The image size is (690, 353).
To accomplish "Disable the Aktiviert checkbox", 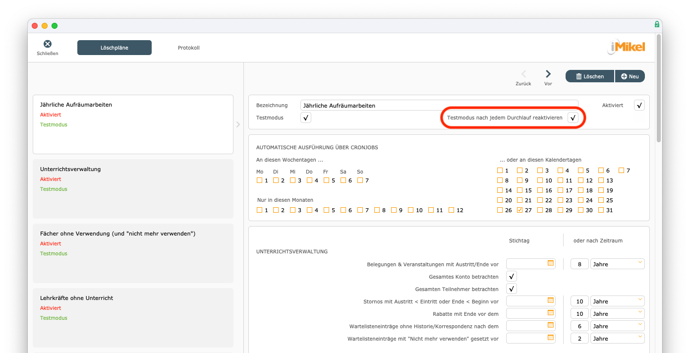I will [x=639, y=105].
